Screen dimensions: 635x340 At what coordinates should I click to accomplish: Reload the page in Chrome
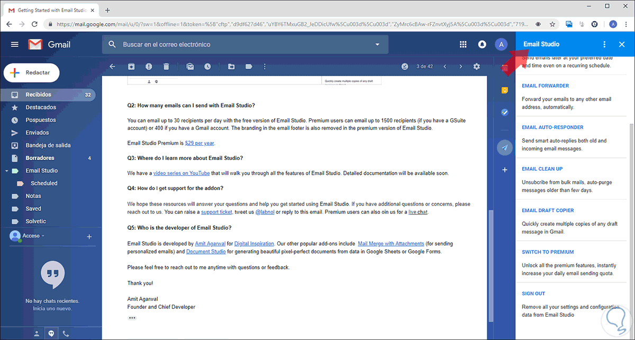34,24
